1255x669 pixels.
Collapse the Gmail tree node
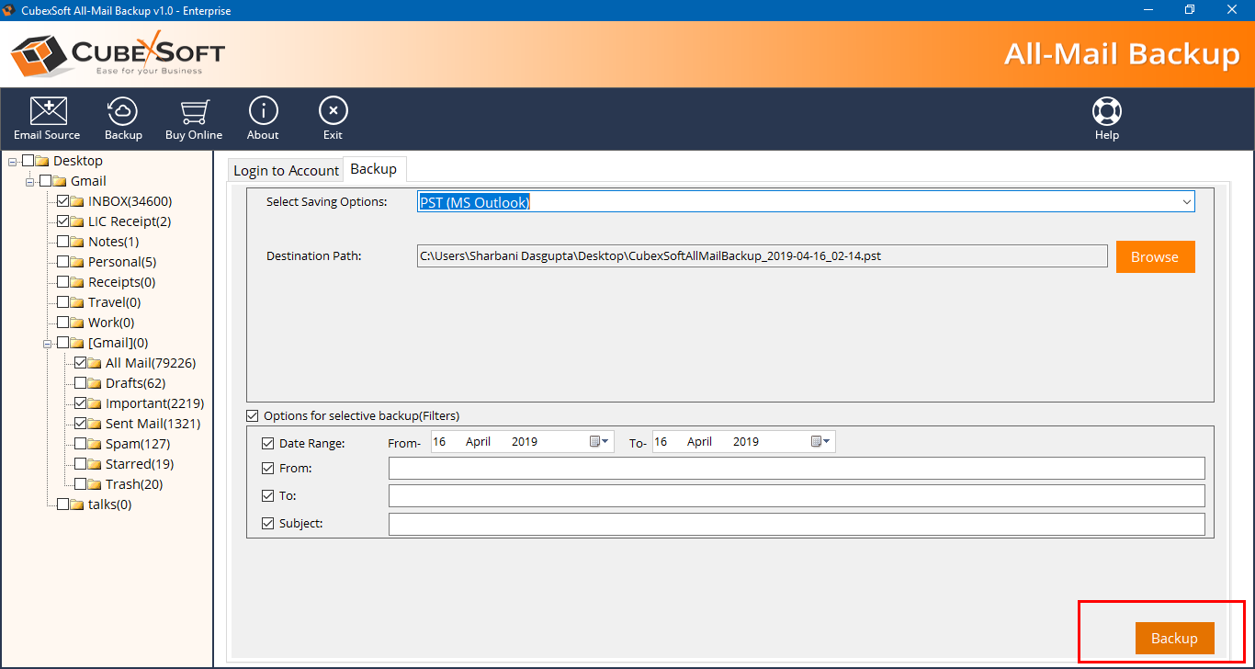coord(30,182)
